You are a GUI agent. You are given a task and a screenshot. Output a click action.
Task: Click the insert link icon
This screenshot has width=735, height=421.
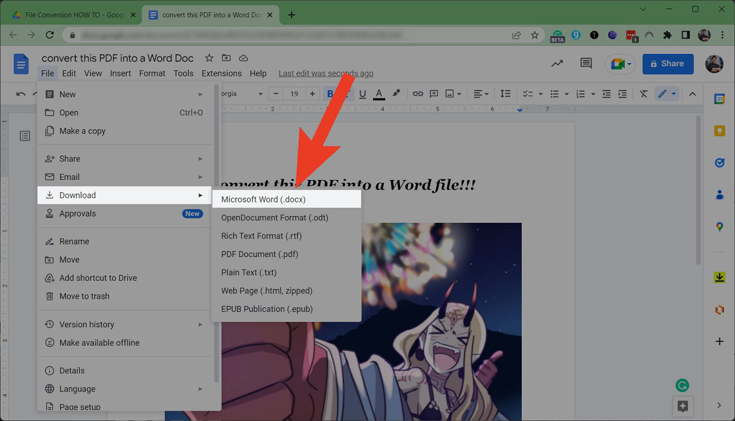[418, 94]
